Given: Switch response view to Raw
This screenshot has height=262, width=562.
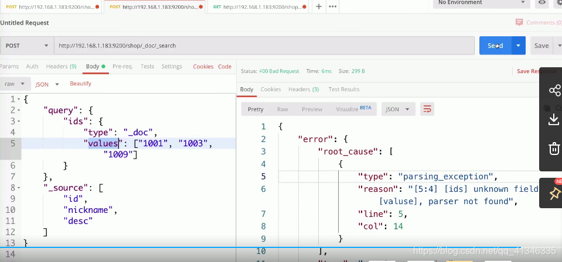Looking at the screenshot, I should [282, 109].
